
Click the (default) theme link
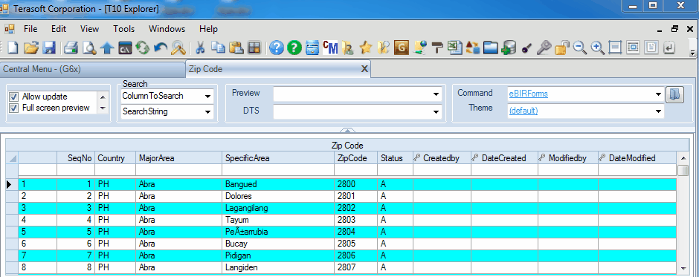click(523, 111)
